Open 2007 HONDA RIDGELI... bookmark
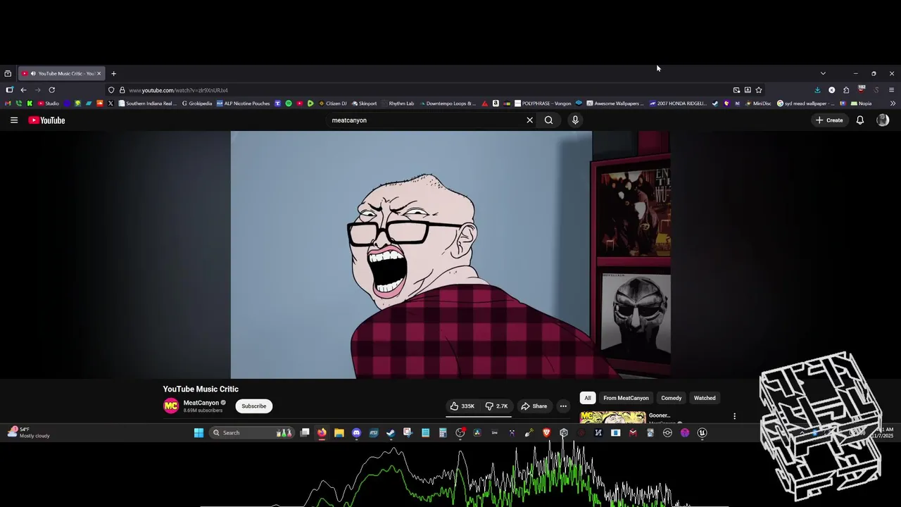 679,104
